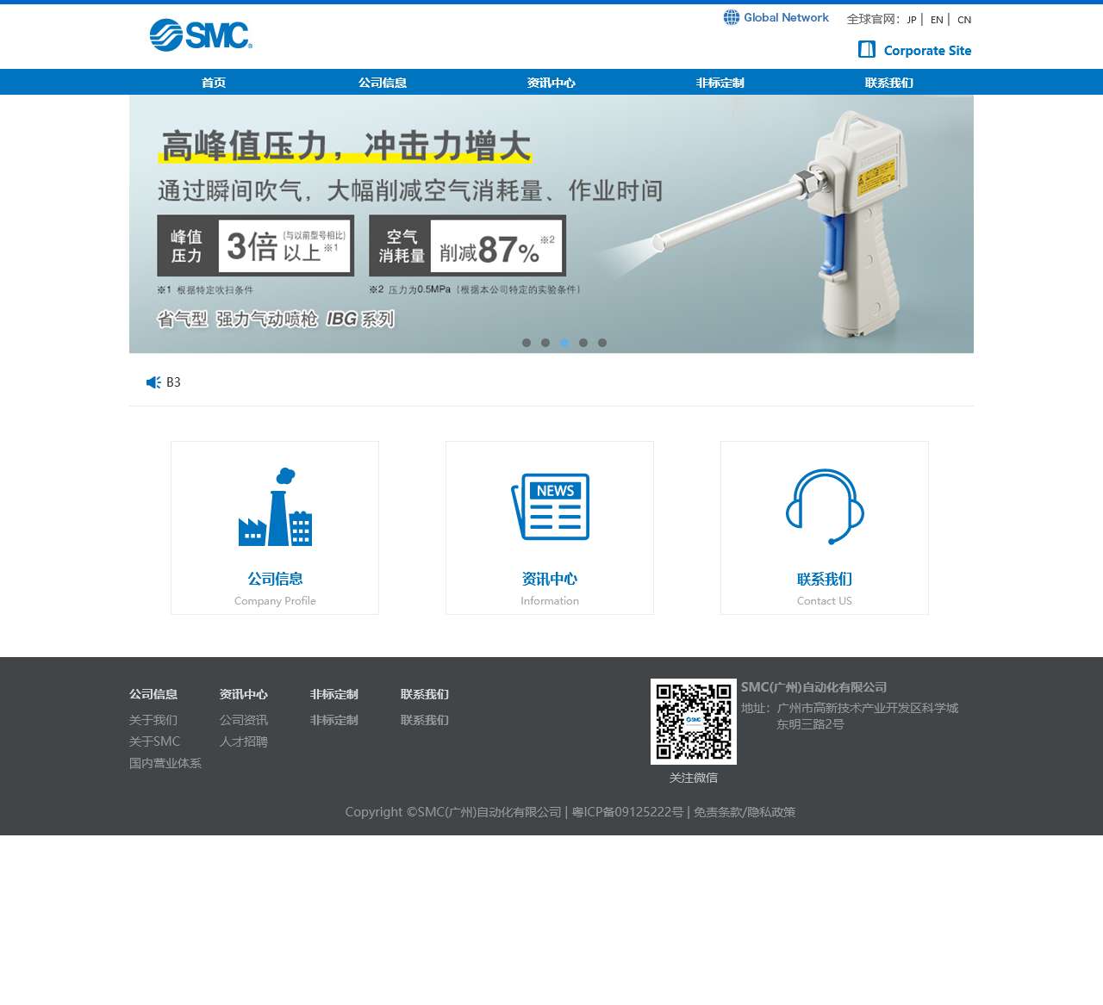Click Copyright ©SMC(广州)自动化有限公司 text

coord(453,812)
